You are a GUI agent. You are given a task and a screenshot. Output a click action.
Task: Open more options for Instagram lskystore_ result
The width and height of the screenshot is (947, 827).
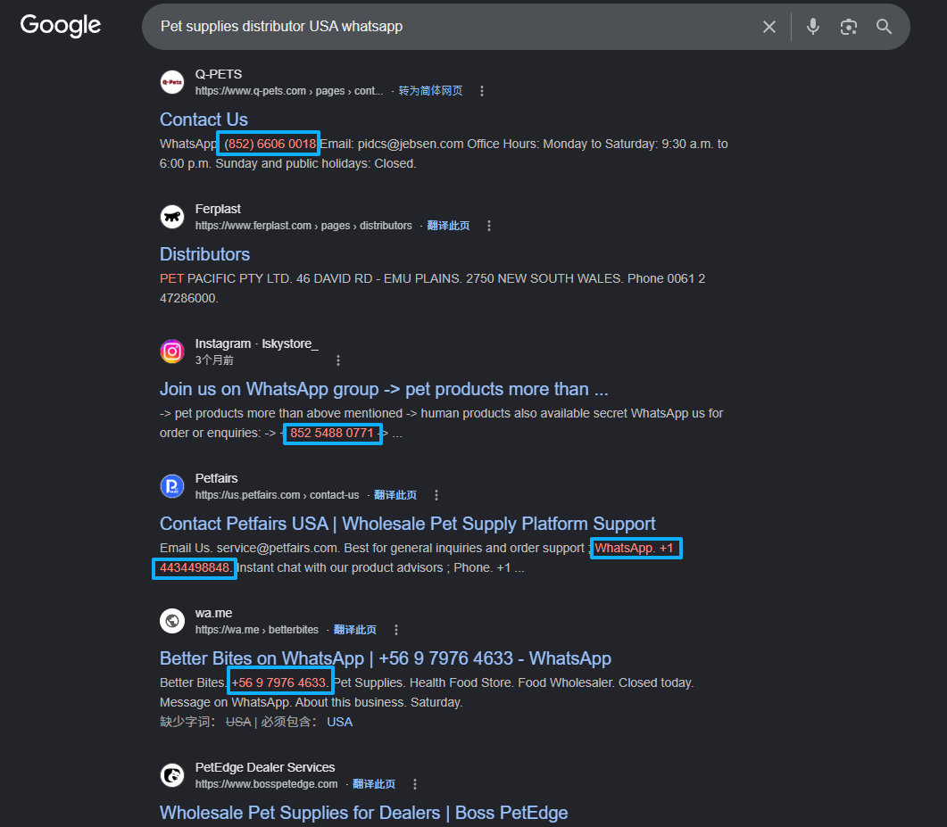(x=337, y=360)
